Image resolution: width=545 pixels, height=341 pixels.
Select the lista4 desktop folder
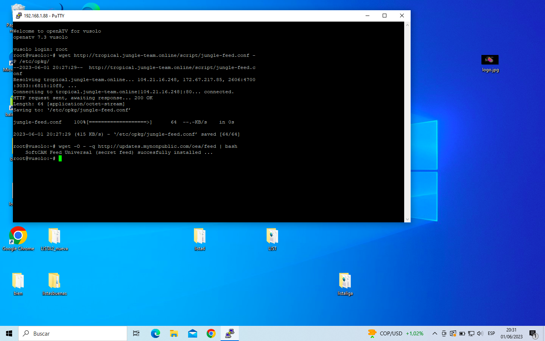point(199,236)
